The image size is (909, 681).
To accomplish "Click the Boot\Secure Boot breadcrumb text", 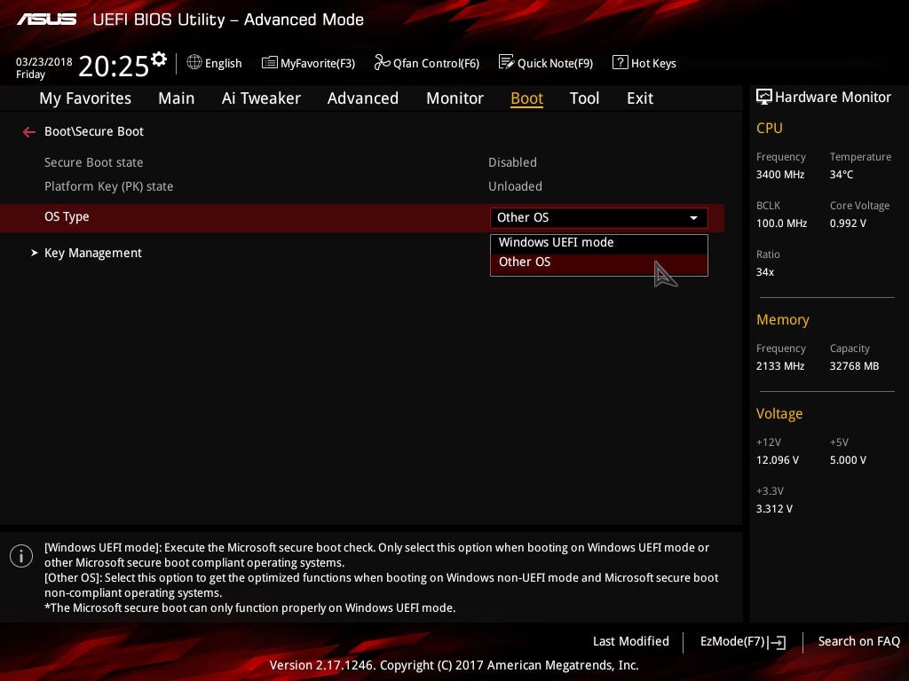I will point(94,131).
